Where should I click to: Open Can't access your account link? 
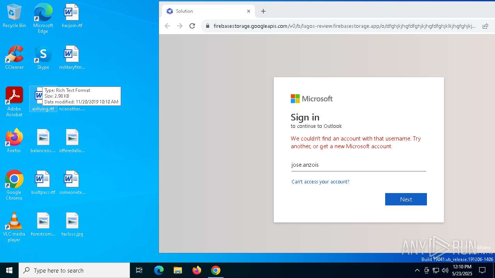coord(320,181)
